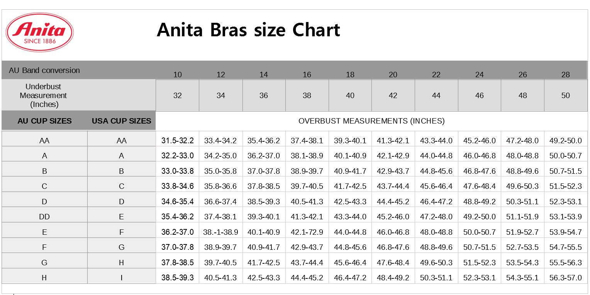Click the Anita Bras size Chart title

248,30
